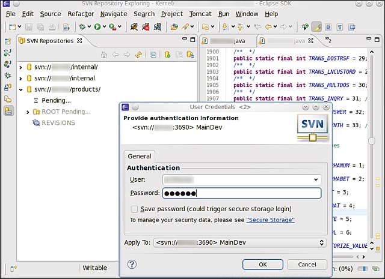Open the Window menu
The height and width of the screenshot is (279, 385).
[247, 14]
